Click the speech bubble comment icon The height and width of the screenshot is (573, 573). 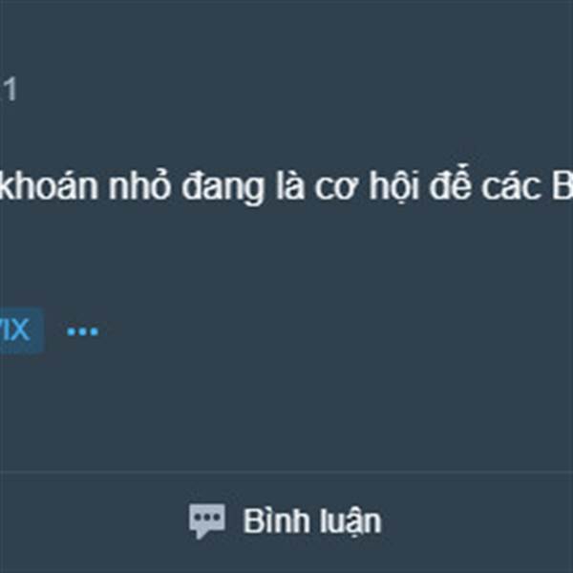(x=207, y=520)
